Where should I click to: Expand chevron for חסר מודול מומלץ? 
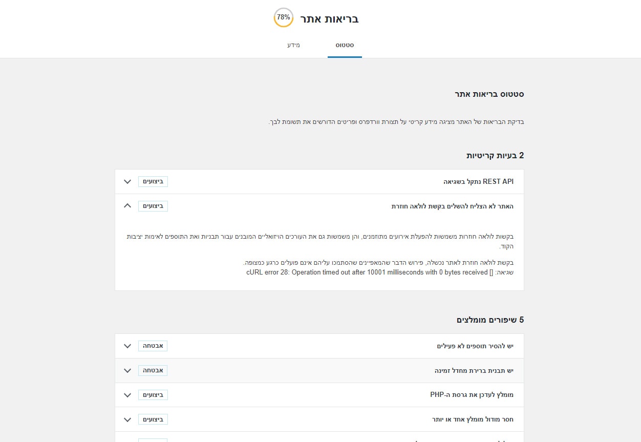[x=127, y=419]
